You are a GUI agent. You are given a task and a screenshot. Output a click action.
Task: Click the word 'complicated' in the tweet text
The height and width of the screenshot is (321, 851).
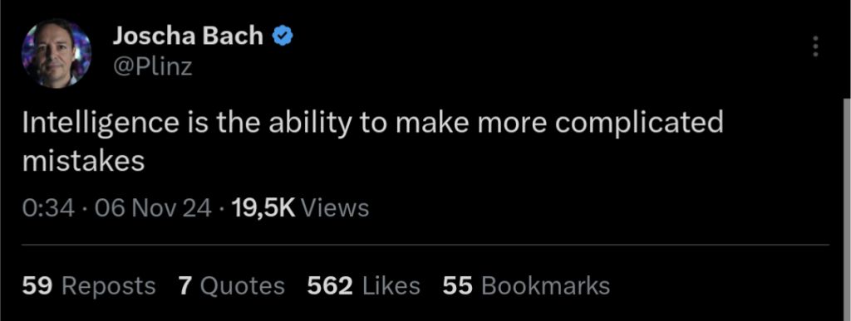click(639, 124)
